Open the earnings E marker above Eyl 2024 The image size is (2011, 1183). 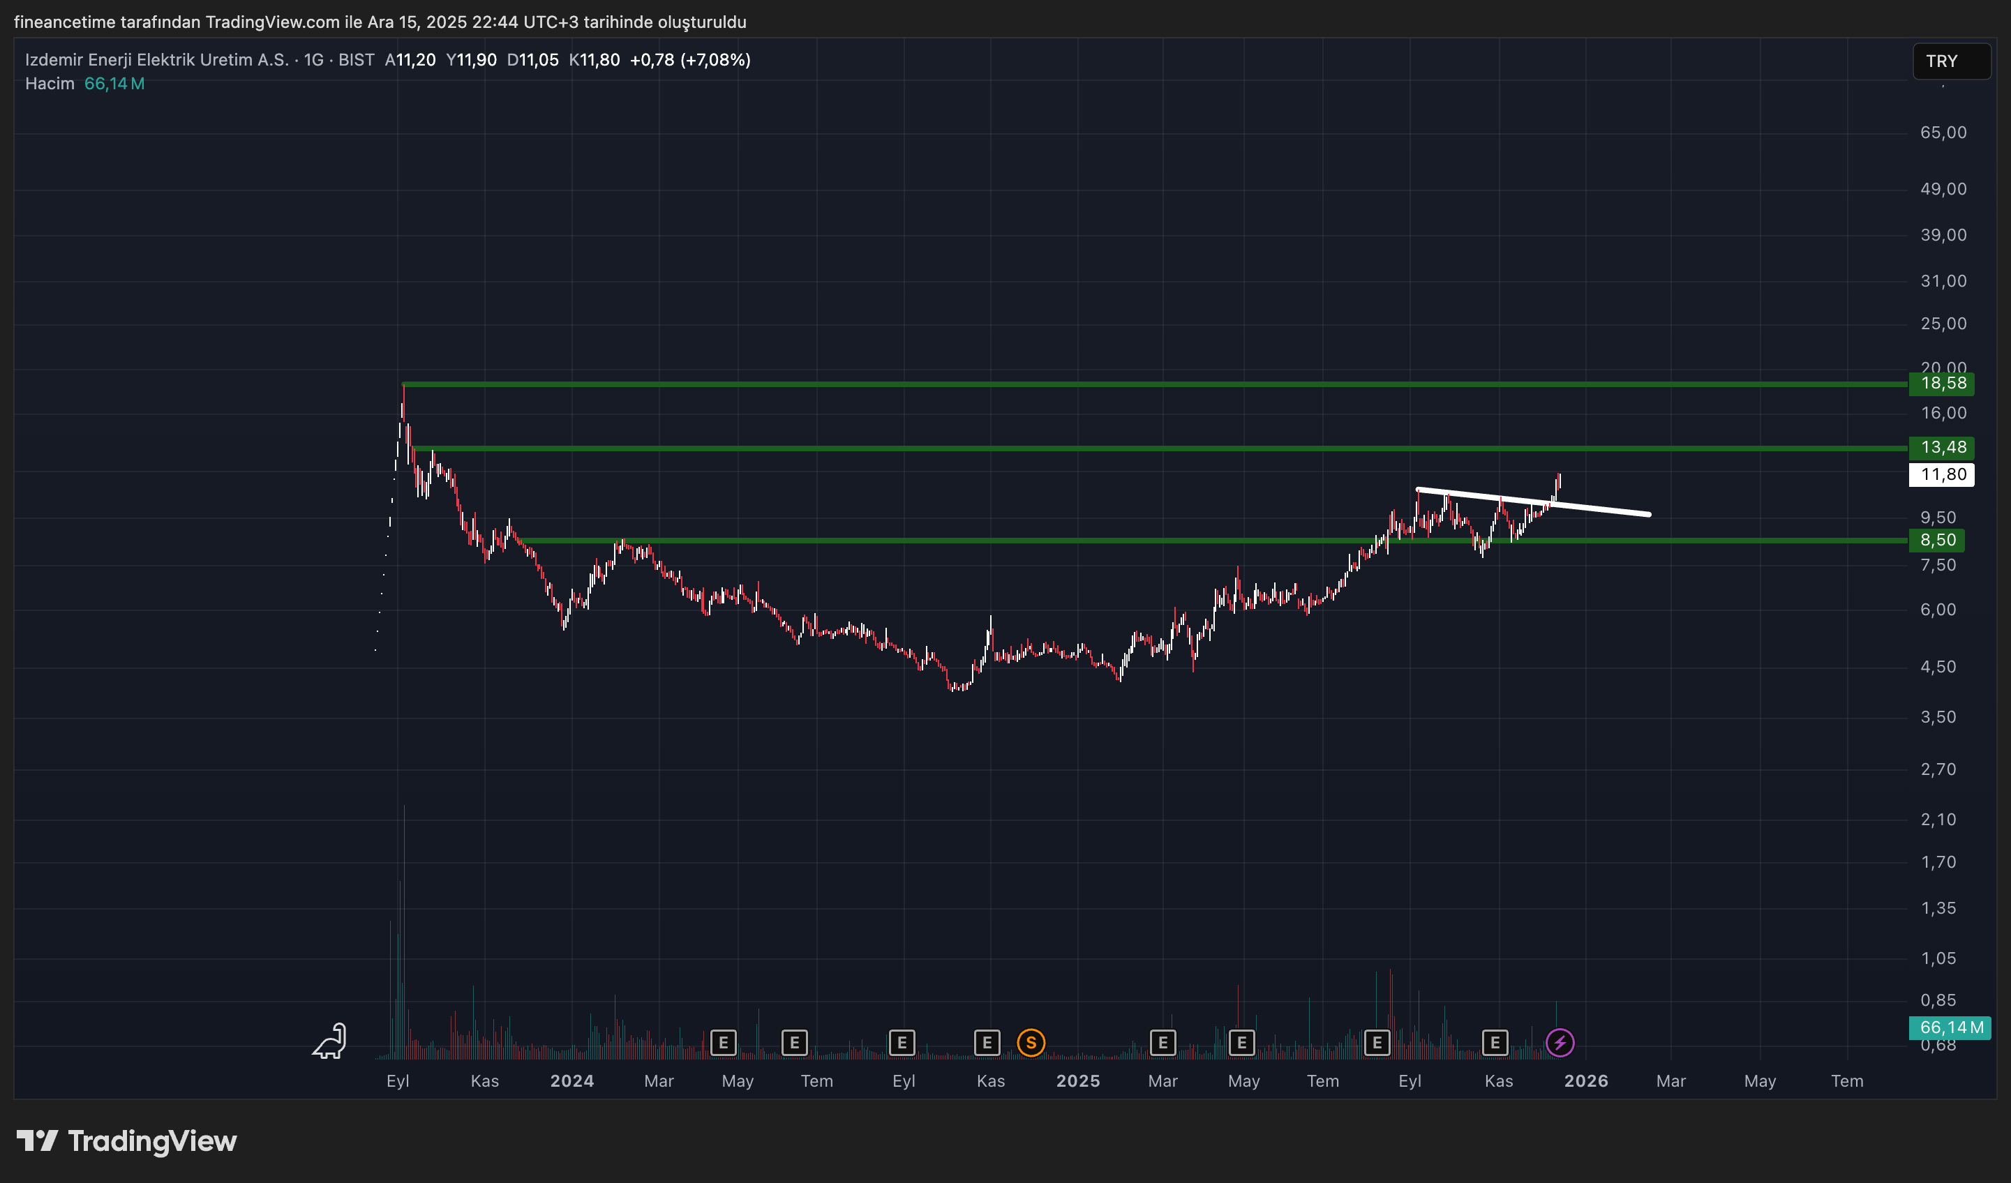pos(902,1043)
